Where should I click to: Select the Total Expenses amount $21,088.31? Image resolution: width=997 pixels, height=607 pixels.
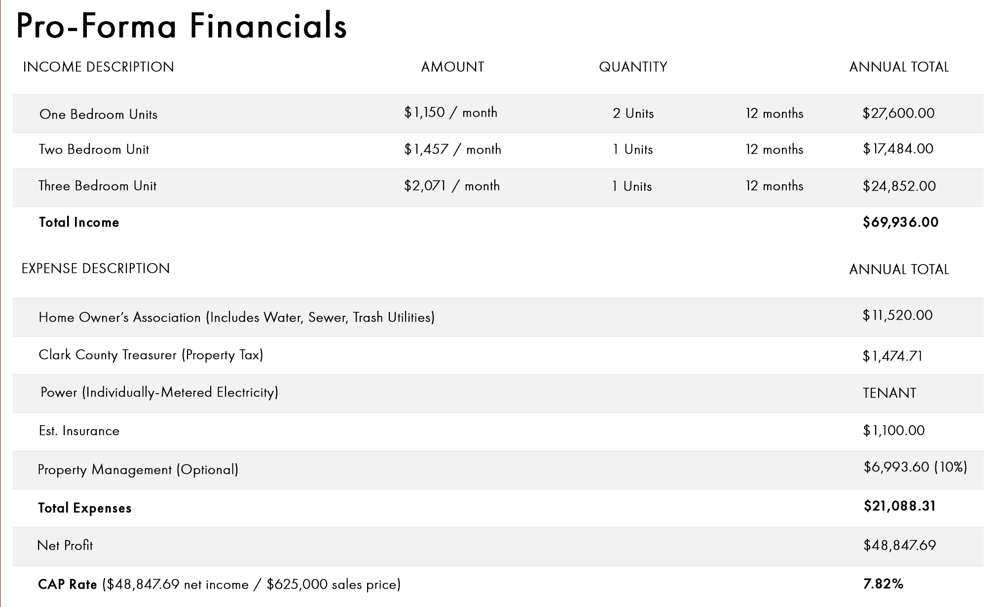[899, 506]
